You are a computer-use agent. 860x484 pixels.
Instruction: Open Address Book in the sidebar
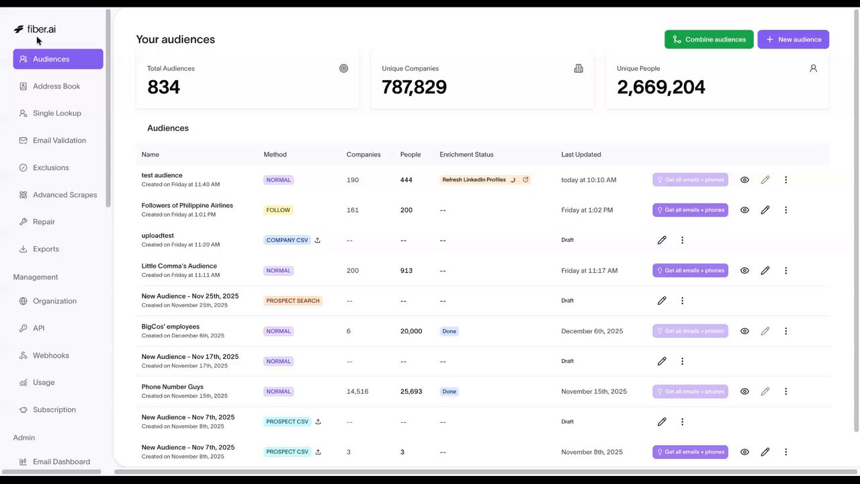pos(58,86)
